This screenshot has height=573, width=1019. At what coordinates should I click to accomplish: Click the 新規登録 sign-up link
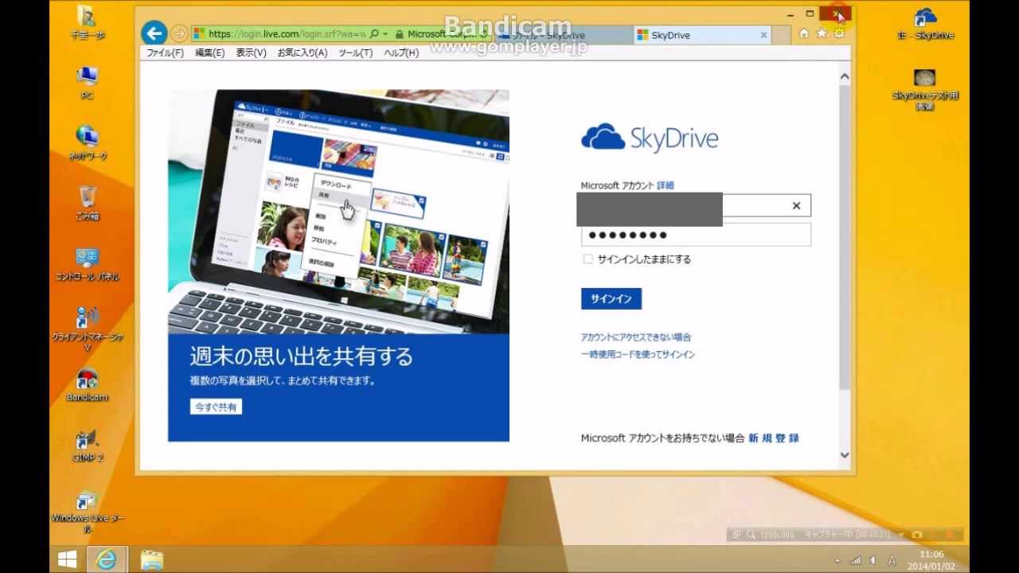[x=774, y=439]
